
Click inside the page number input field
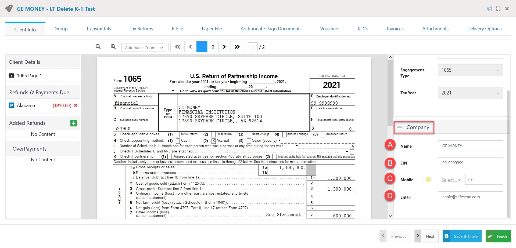pyautogui.click(x=253, y=47)
